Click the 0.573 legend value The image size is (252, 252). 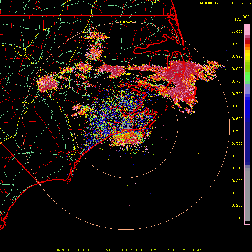pos(237,131)
